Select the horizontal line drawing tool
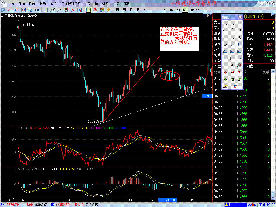 (225, 30)
